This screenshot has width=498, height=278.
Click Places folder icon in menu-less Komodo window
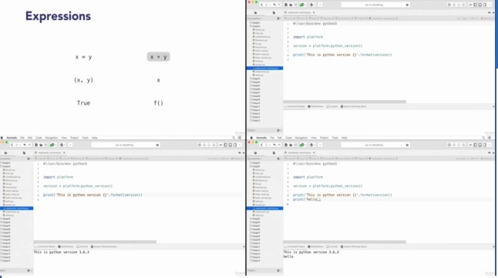pos(255,12)
